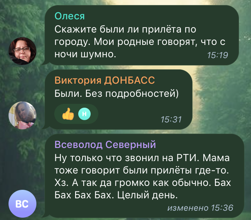This screenshot has height=220, width=251.
Task: Click the 'изменено 15:36' edited label
Action: [200, 208]
